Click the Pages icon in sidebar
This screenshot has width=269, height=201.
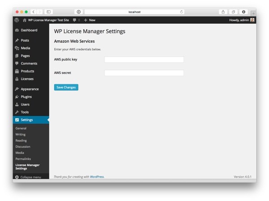tap(17, 56)
